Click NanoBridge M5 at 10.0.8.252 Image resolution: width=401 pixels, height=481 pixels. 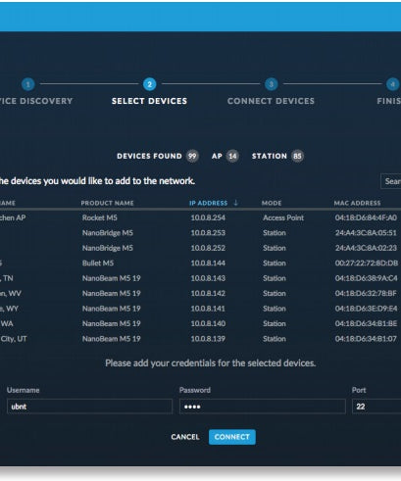108,248
